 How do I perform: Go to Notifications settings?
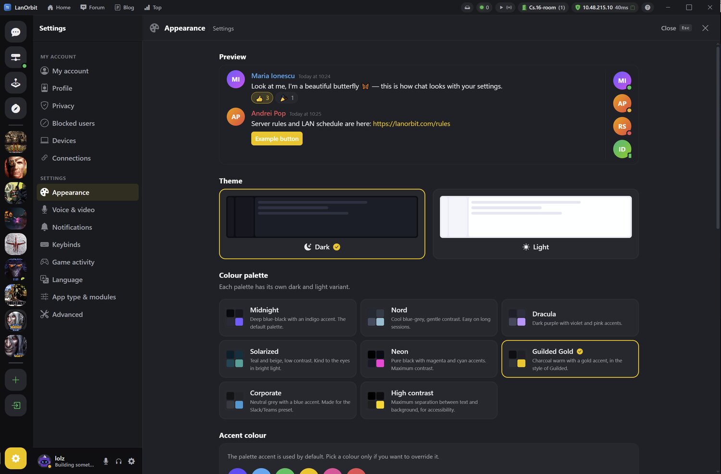click(87, 227)
